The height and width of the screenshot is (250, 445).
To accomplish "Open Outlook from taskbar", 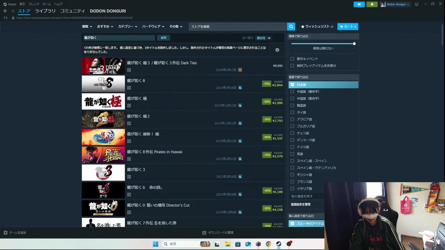I will coord(248,244).
